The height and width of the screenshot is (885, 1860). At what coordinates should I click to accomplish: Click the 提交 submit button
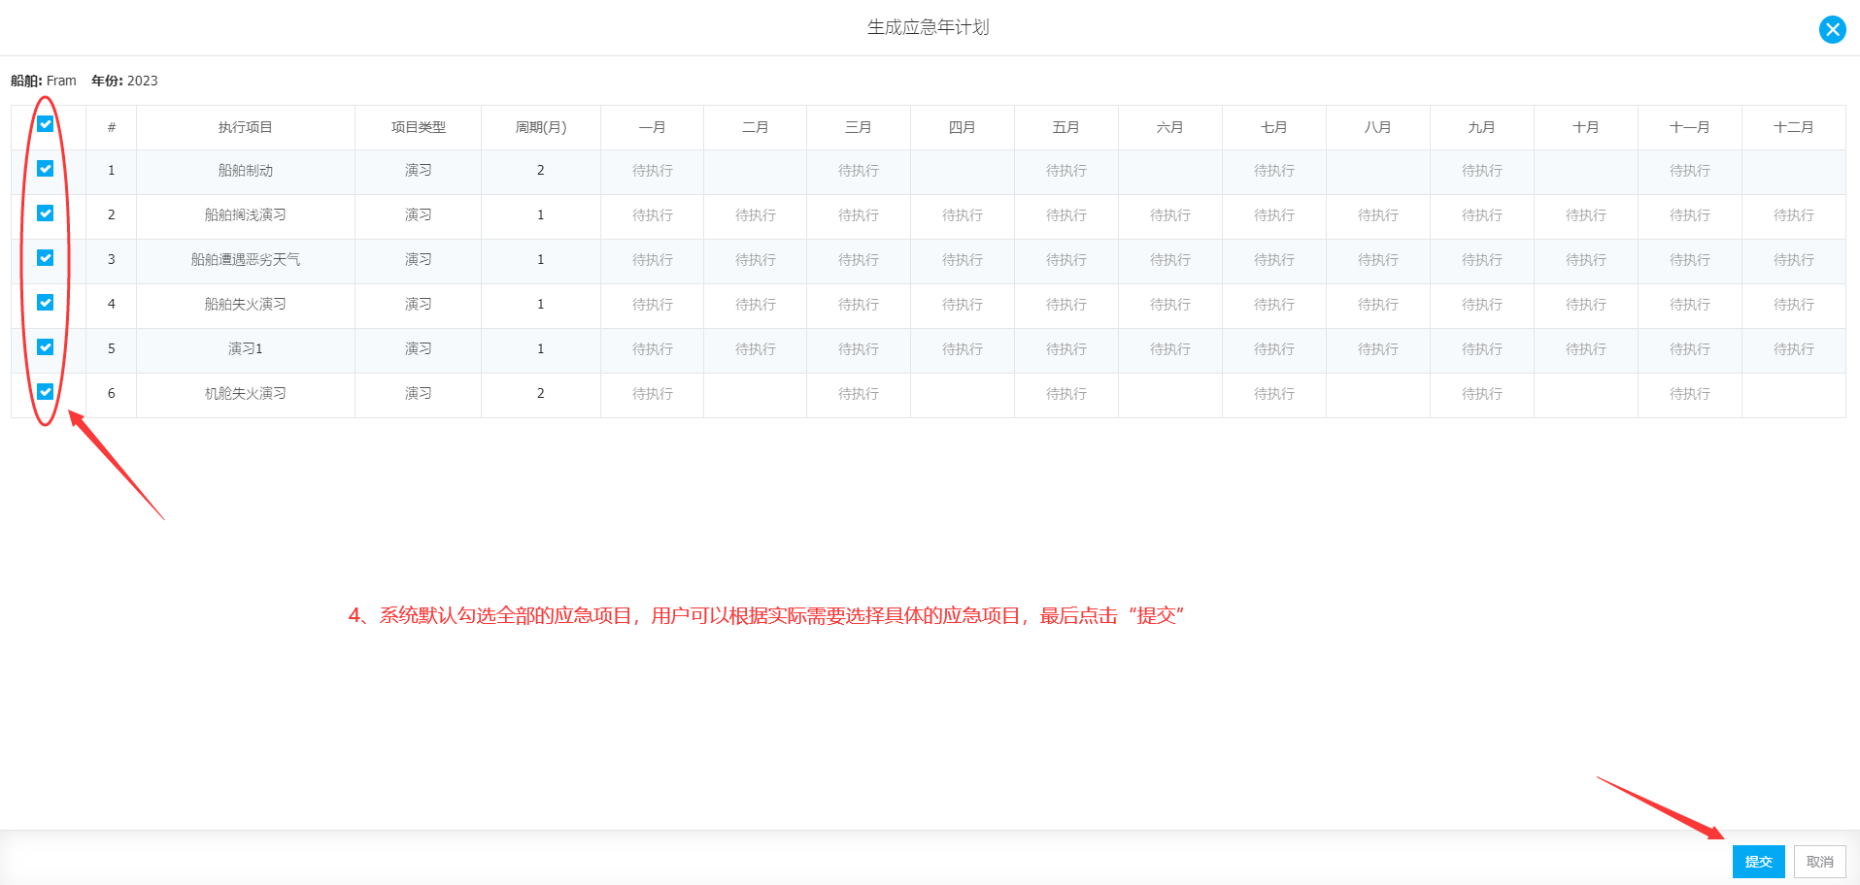[x=1758, y=862]
